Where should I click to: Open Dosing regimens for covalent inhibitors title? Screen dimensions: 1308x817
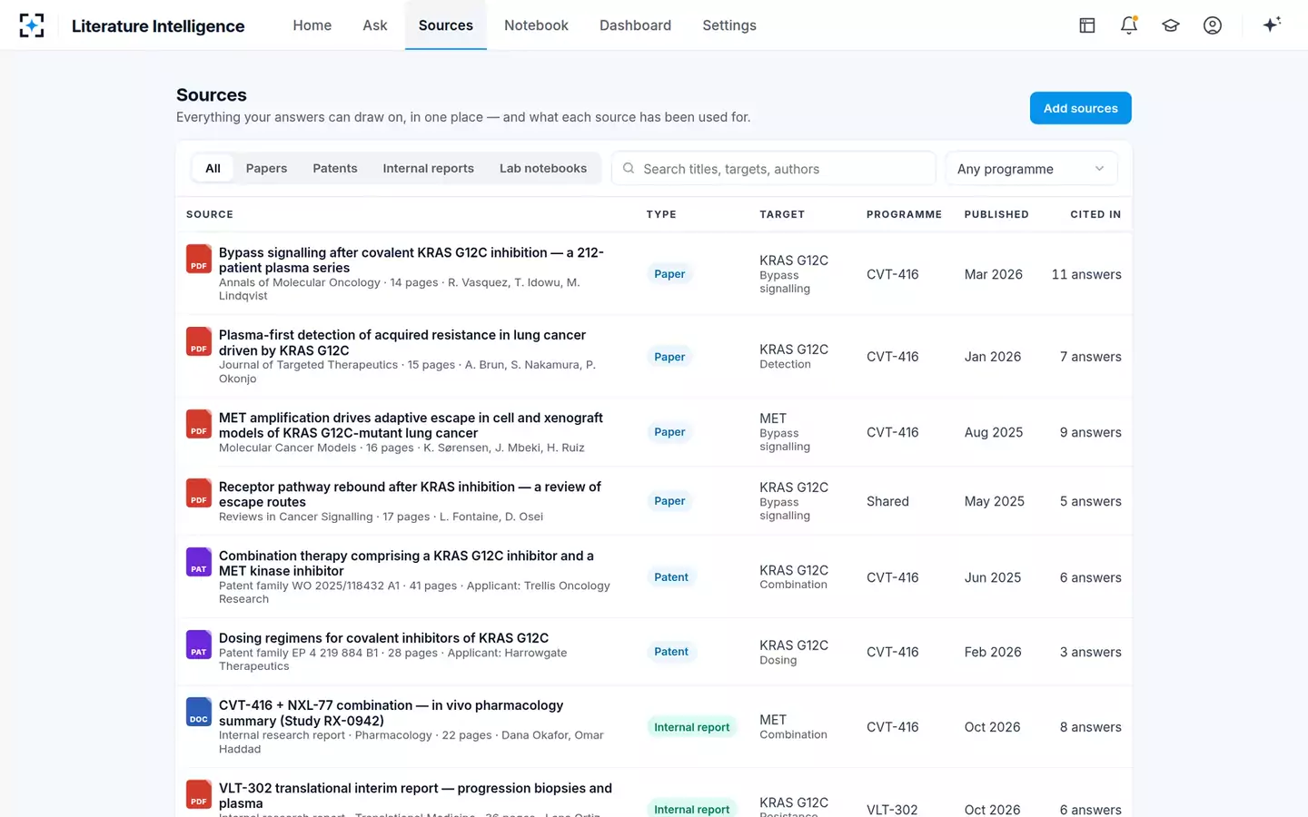tap(383, 638)
